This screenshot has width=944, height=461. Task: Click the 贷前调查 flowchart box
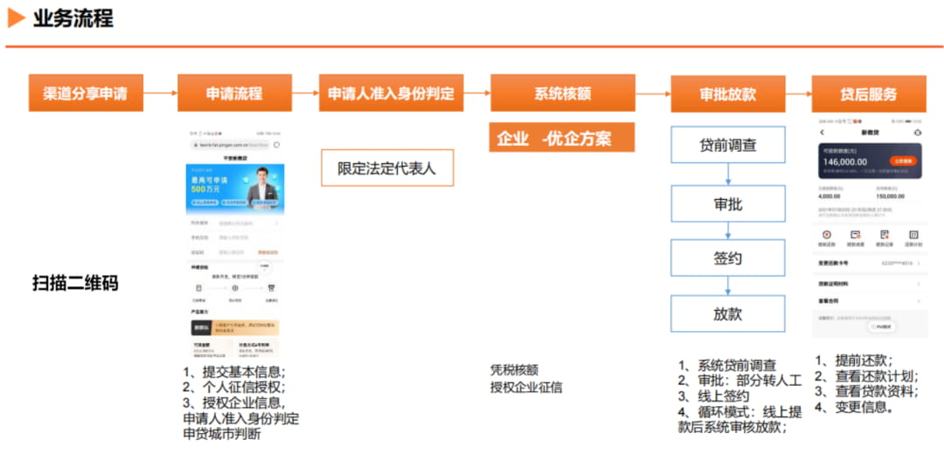click(728, 145)
